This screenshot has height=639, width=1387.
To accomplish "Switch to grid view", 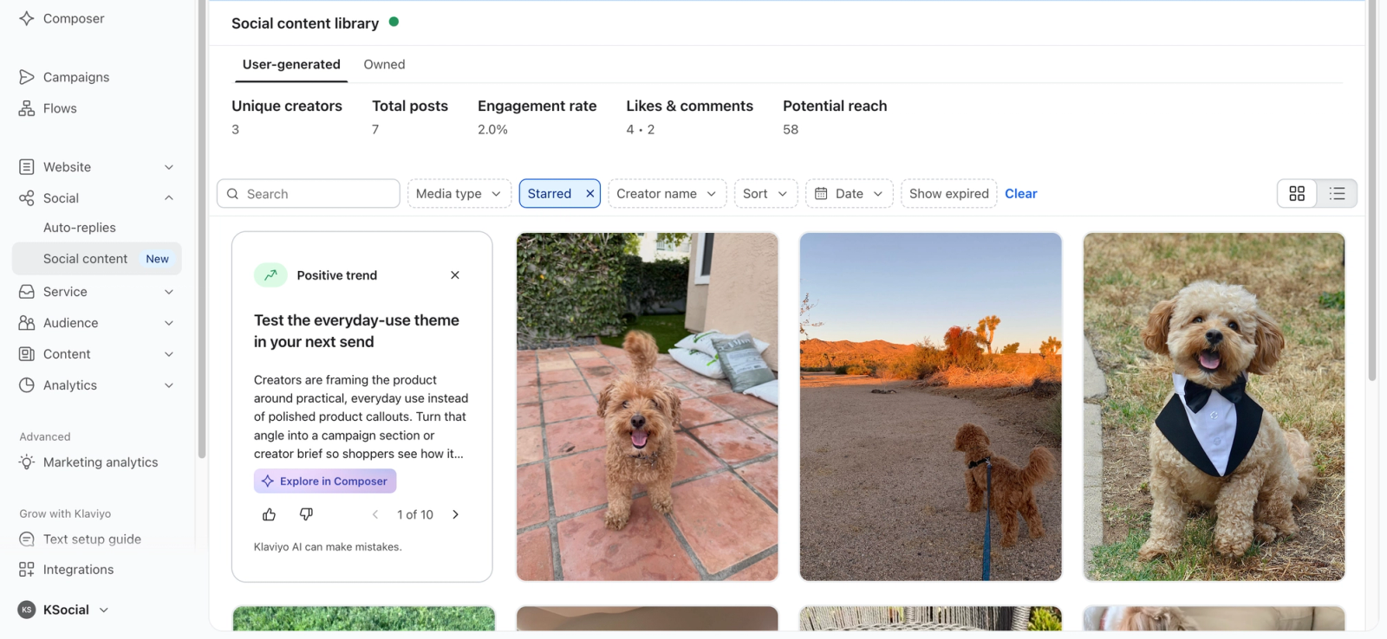I will 1297,194.
